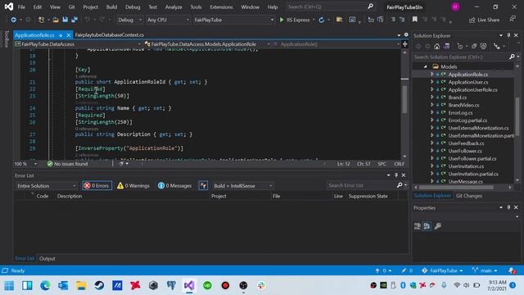The image size is (524, 295).
Task: Toggle the Error List filter button
Action: 203,186
